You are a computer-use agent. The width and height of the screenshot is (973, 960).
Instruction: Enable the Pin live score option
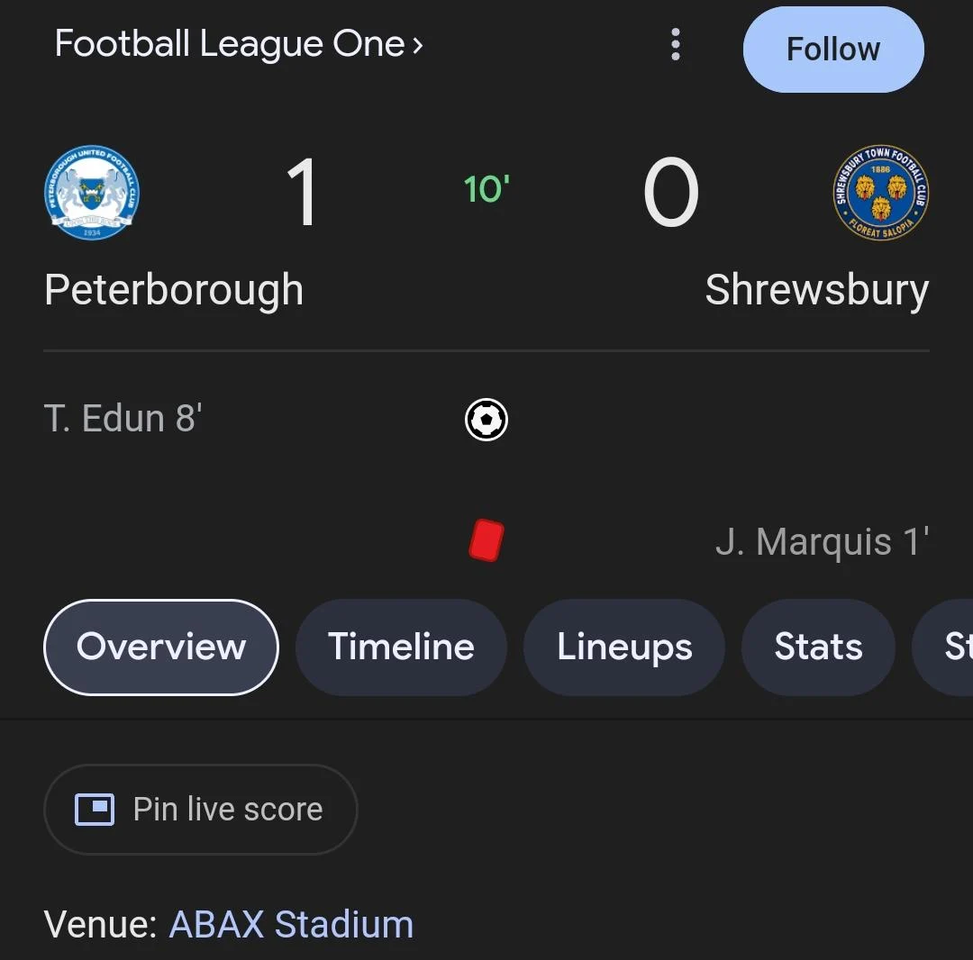200,809
